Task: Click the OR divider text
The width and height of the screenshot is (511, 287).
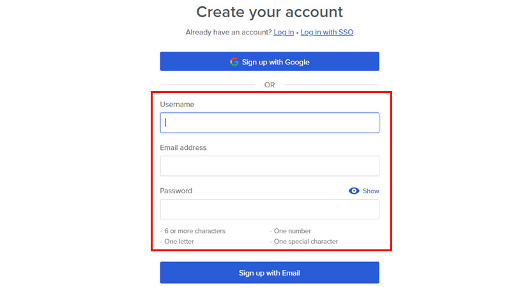Action: tap(270, 85)
